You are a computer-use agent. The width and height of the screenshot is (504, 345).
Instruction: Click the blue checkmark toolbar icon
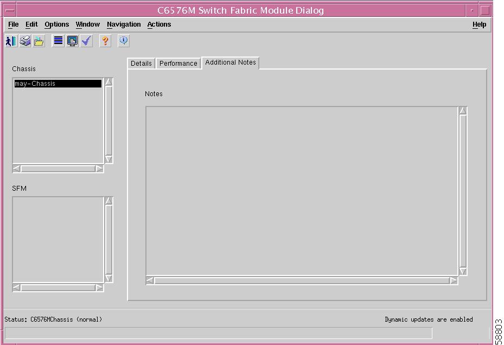tap(86, 41)
